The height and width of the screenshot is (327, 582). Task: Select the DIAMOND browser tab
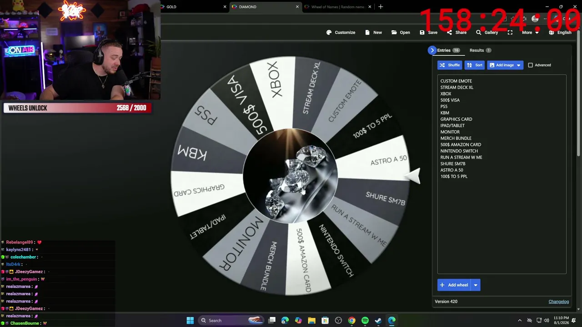point(265,7)
